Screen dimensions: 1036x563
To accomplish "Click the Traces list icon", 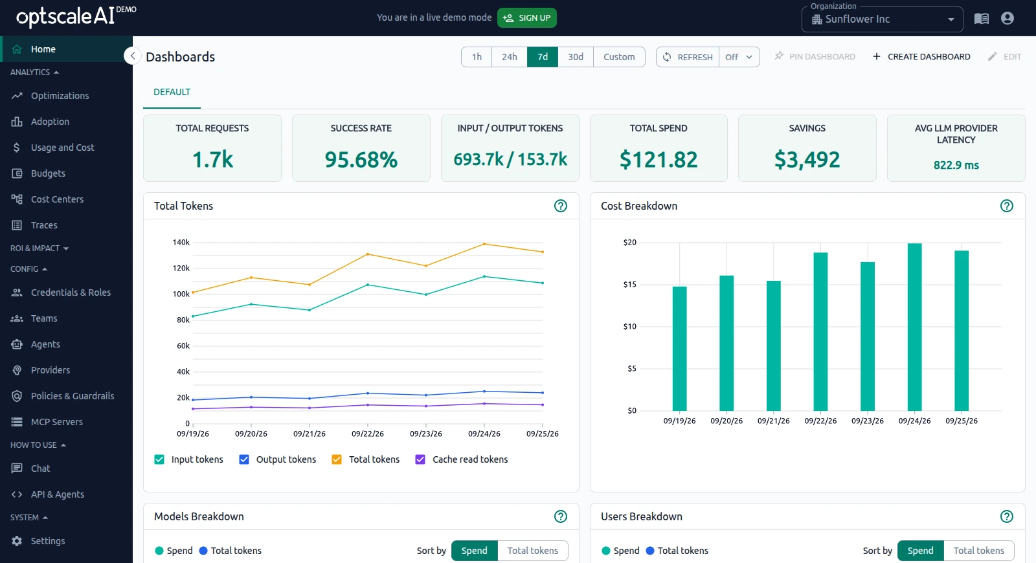I will 17,225.
